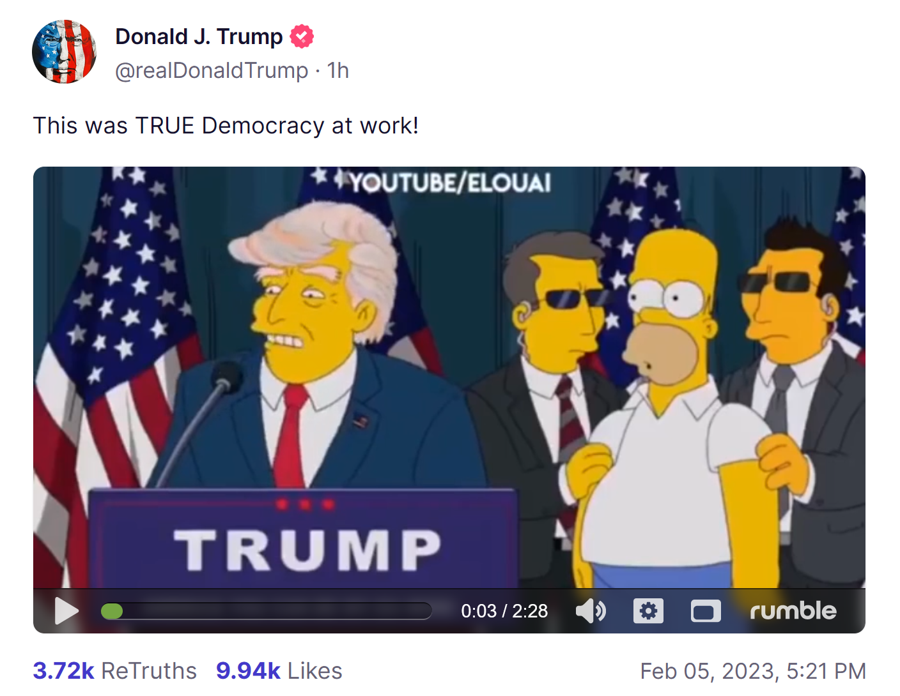Seek on the video progress bar
This screenshot has width=900, height=696.
coord(266,611)
